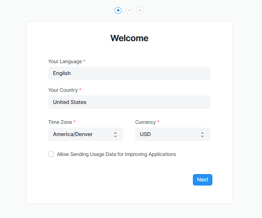Enable the Allow Sending Usage Data checkbox
Viewport: 262px width, 218px height.
tap(51, 154)
